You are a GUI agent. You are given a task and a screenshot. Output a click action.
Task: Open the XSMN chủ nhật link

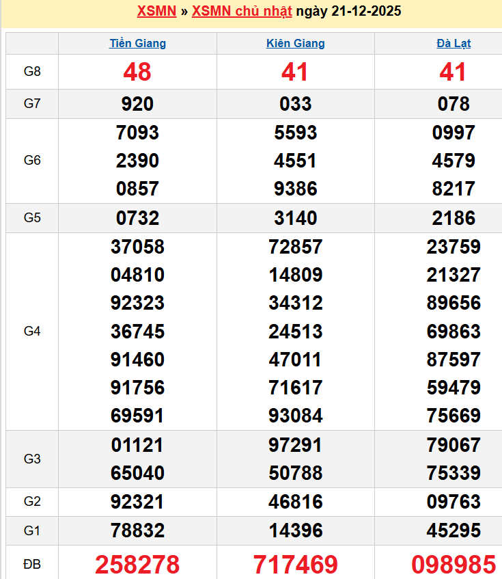[242, 11]
